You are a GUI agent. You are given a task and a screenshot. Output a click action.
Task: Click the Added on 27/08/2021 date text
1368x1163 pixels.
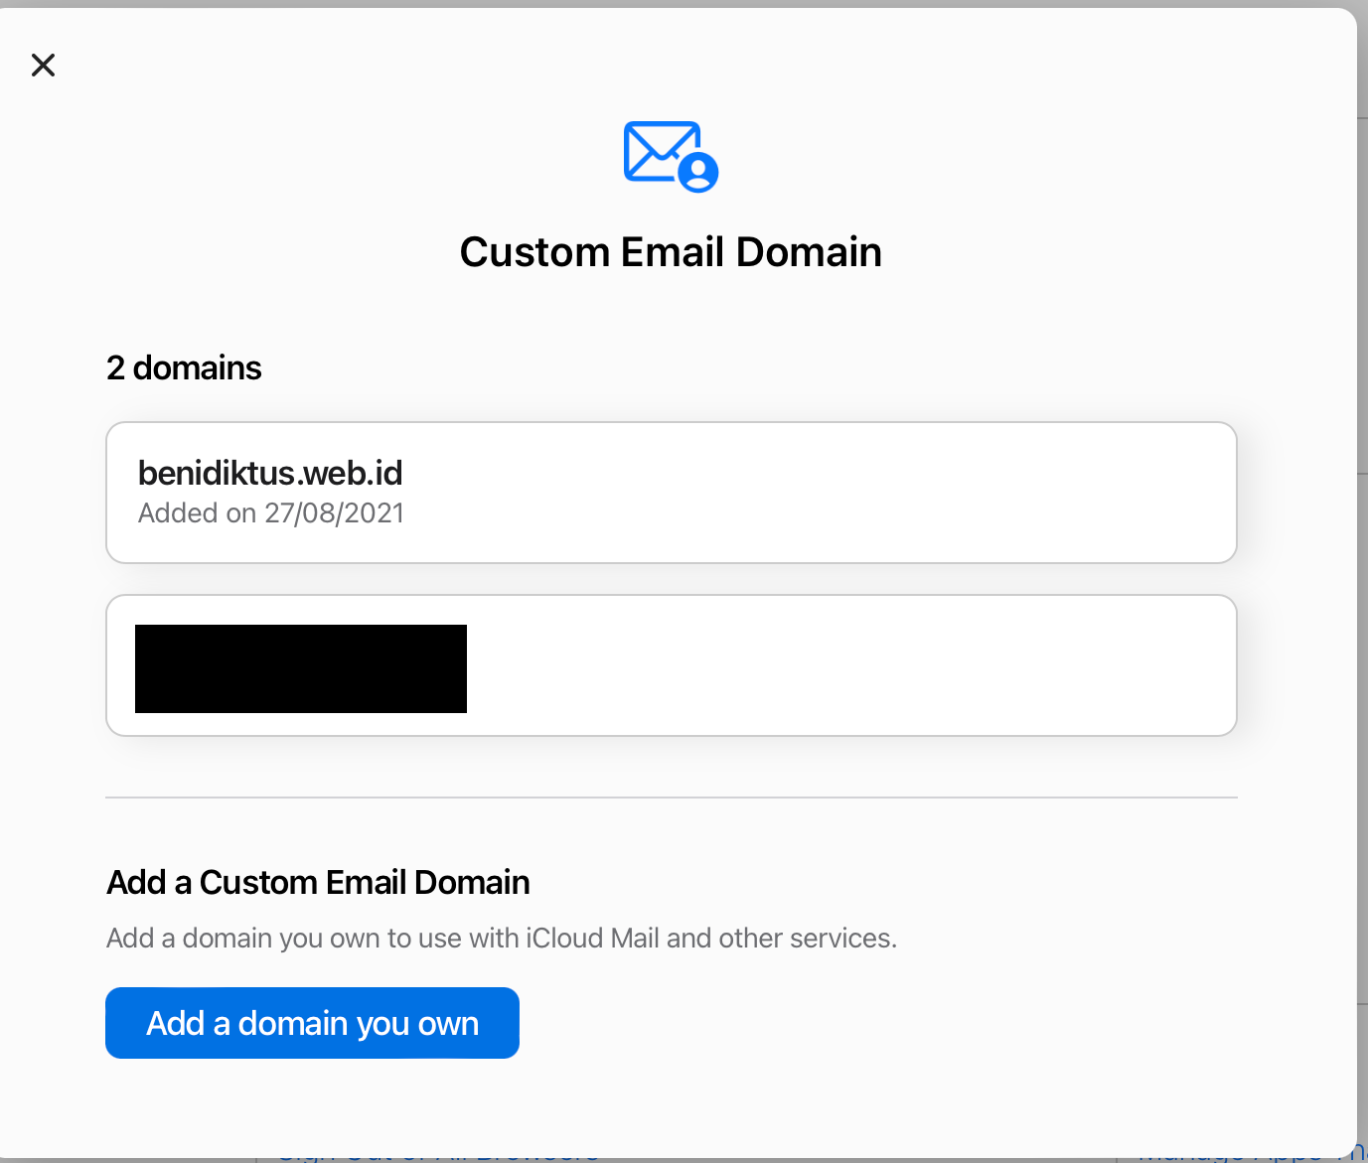tap(271, 513)
